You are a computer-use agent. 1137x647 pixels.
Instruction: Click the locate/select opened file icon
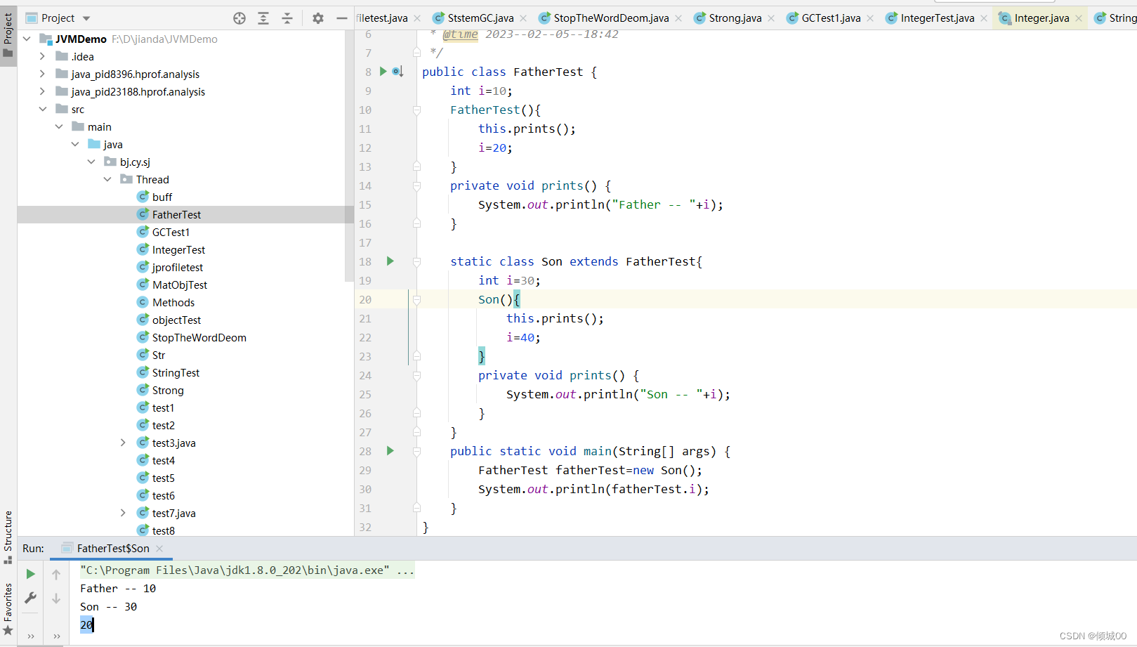(239, 18)
